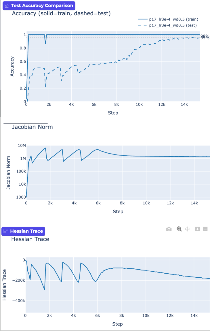Activate the Pan arrows tool
Image resolution: width=210 pixels, height=331 pixels.
tap(187, 229)
